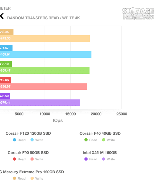The height and width of the screenshot is (186, 154).
Task: Click the Corsair F90 Read red legend dot
Action: 14,159
